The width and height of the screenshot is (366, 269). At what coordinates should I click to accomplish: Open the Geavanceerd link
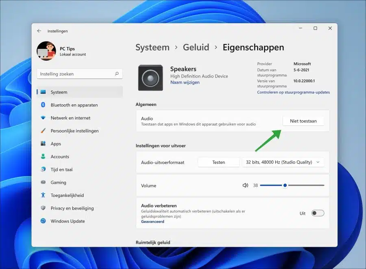pyautogui.click(x=152, y=221)
